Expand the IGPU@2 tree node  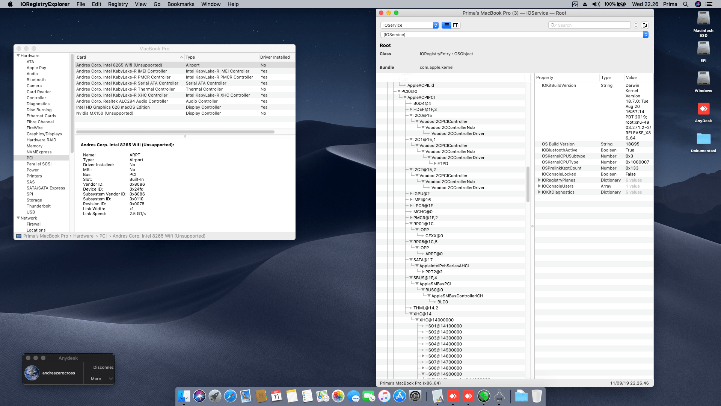tap(411, 194)
